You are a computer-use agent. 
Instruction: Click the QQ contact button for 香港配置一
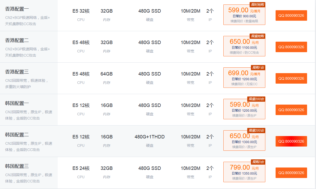[291, 15]
